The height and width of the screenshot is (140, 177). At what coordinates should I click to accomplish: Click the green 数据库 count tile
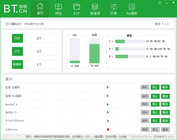tap(17, 65)
